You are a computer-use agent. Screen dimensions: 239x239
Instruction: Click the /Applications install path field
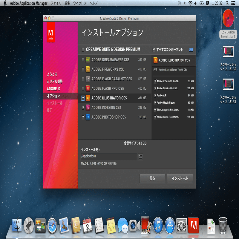click(x=109, y=157)
